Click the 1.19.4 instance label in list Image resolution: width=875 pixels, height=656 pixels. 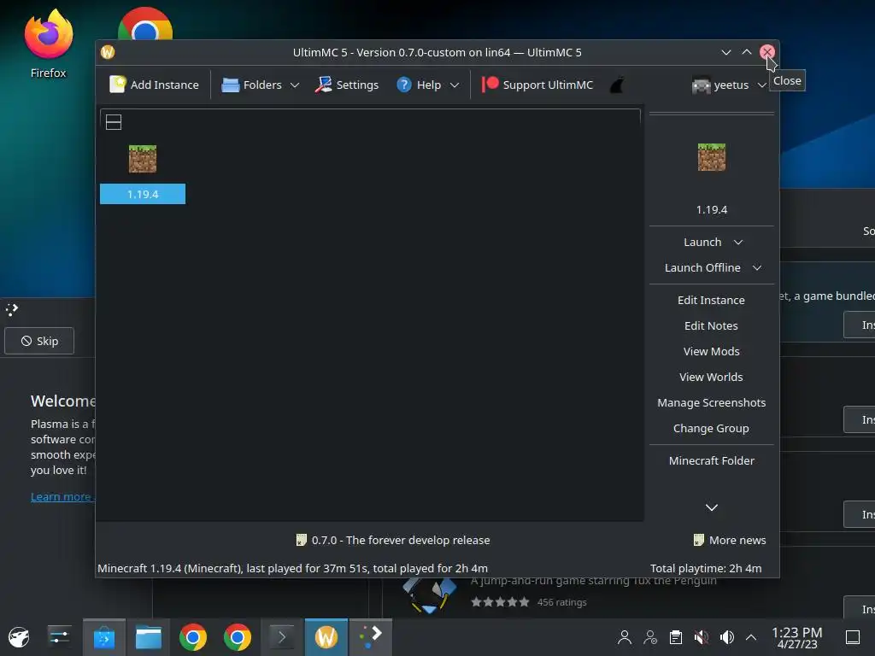pos(143,194)
